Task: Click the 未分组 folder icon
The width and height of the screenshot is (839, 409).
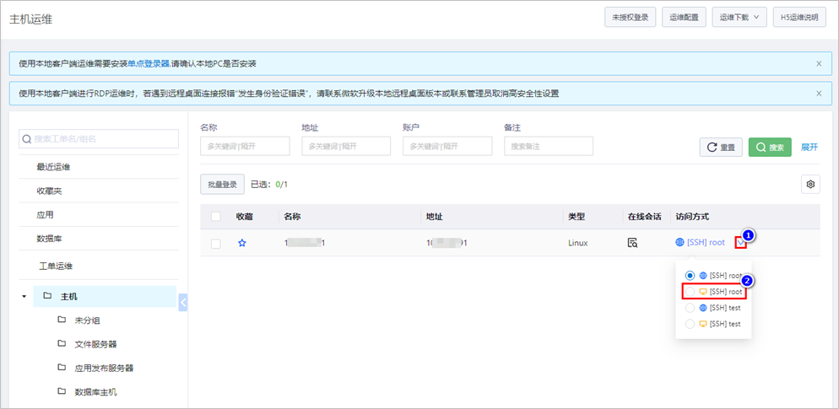Action: coord(62,320)
